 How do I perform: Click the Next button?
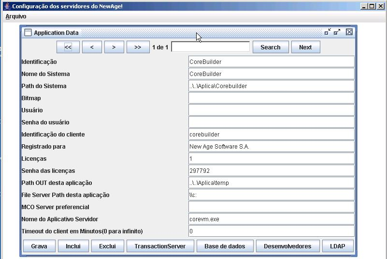click(305, 47)
